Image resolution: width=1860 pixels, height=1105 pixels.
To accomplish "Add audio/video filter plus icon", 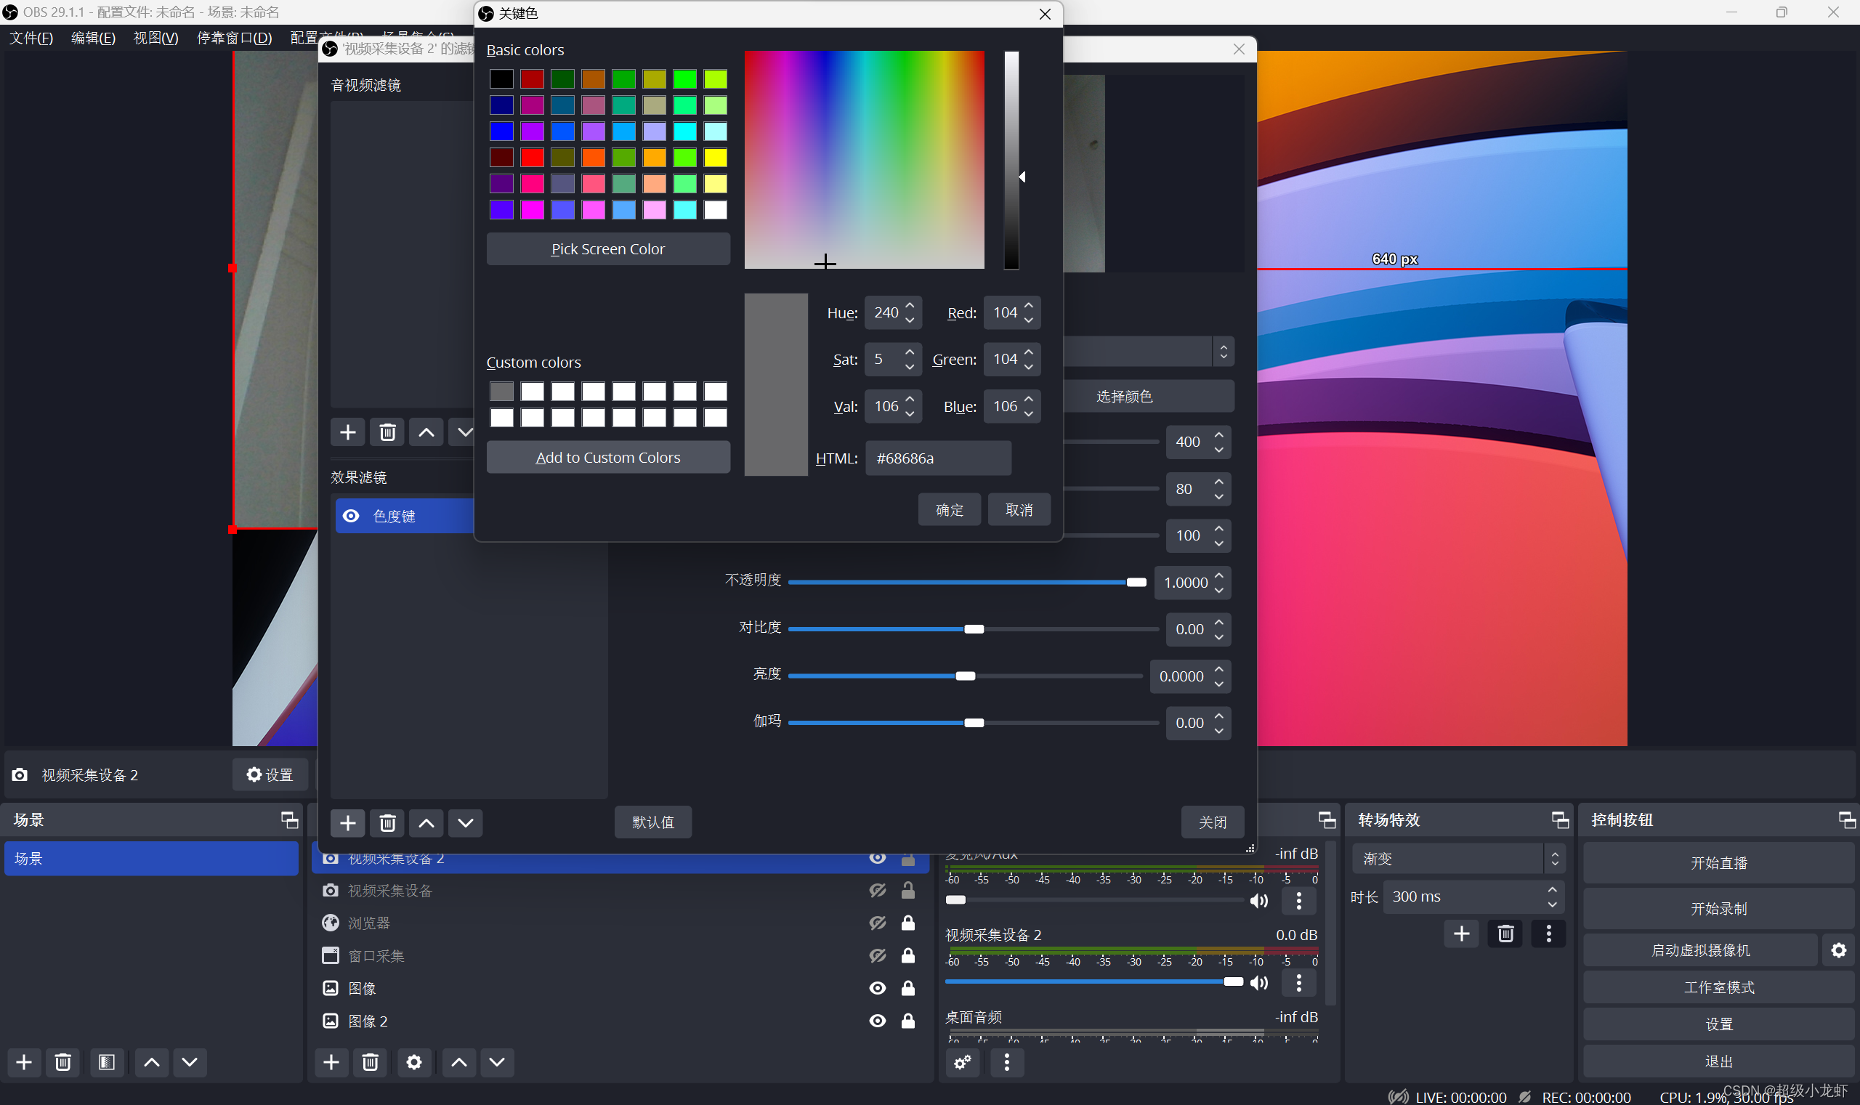I will (x=348, y=432).
